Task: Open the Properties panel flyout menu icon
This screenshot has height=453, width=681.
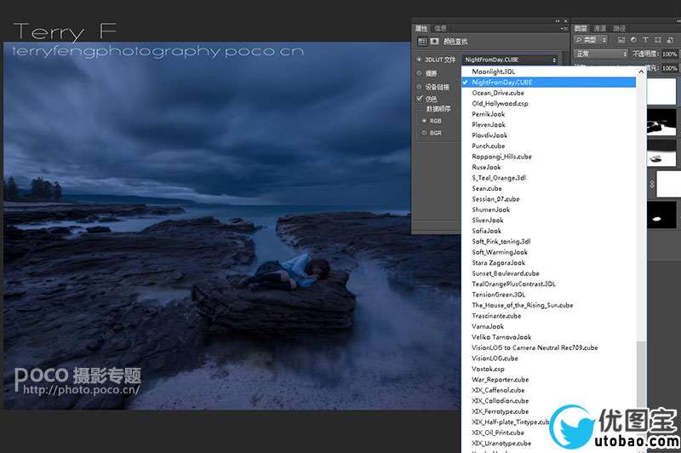Action: point(564,29)
